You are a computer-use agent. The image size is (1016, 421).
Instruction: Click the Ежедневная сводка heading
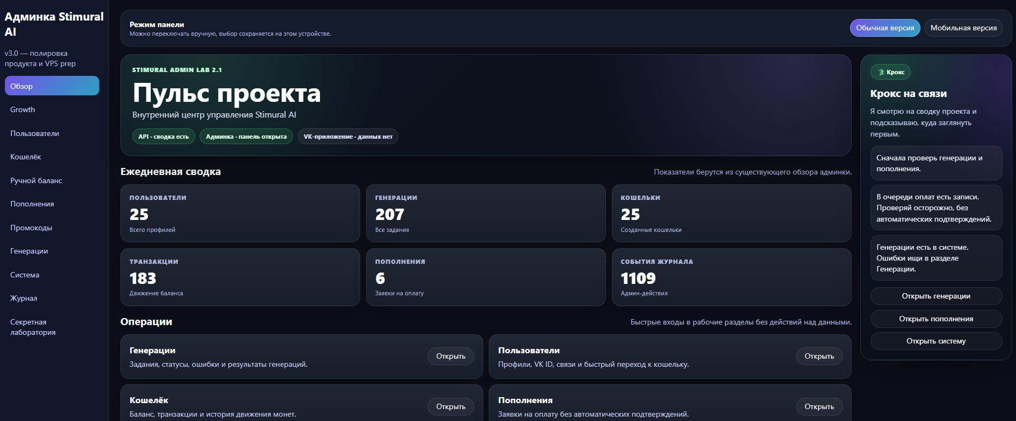tap(170, 172)
